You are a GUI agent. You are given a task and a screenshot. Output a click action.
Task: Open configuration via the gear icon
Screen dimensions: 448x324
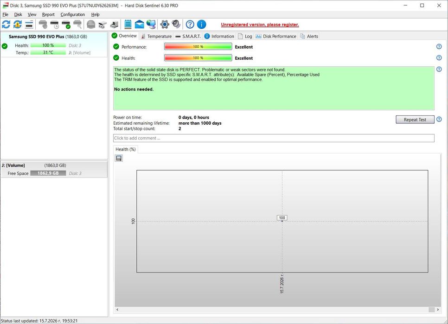pos(165,25)
